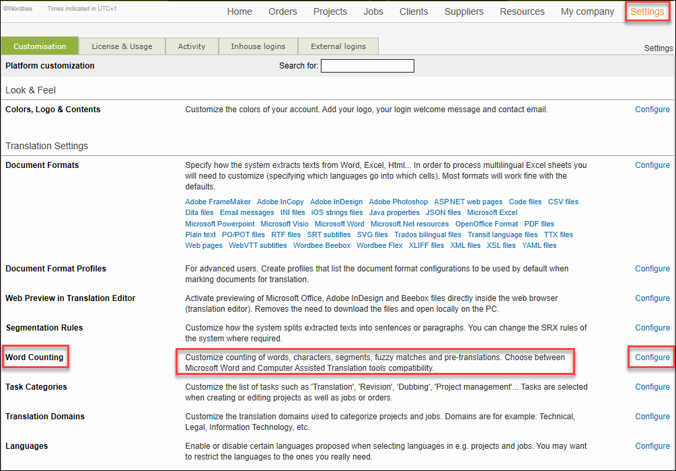Select the JSON files format link

[443, 212]
